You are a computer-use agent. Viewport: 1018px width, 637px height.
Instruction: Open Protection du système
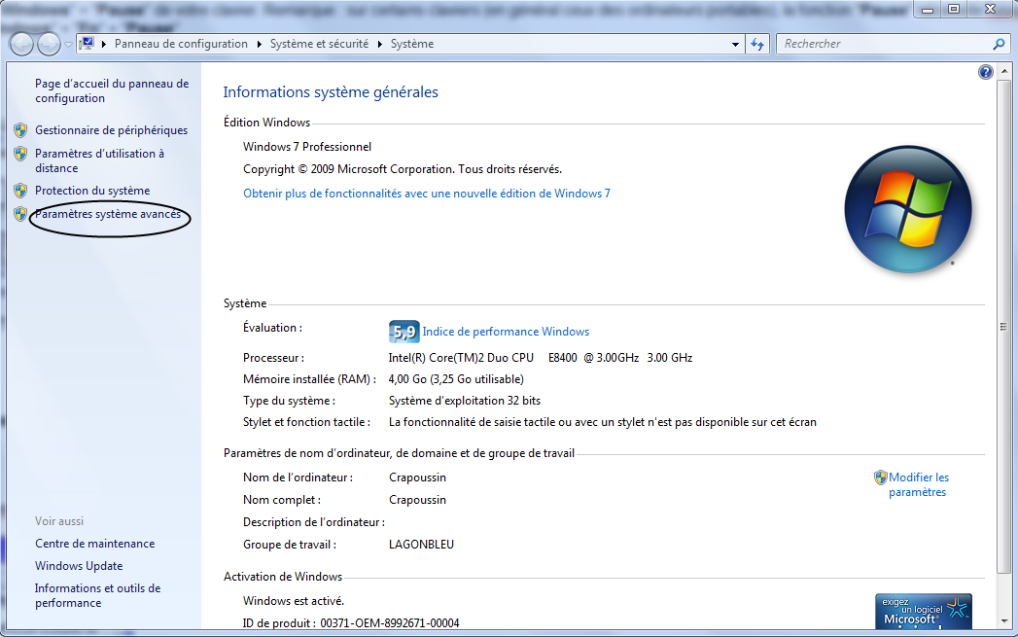click(92, 191)
